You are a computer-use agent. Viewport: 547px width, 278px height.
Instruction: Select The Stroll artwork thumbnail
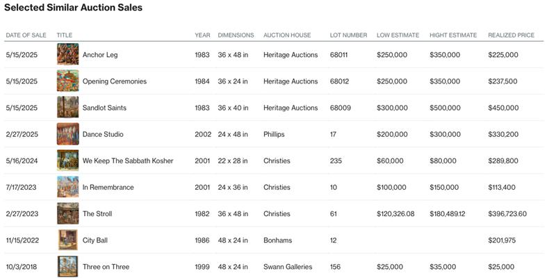click(x=67, y=213)
